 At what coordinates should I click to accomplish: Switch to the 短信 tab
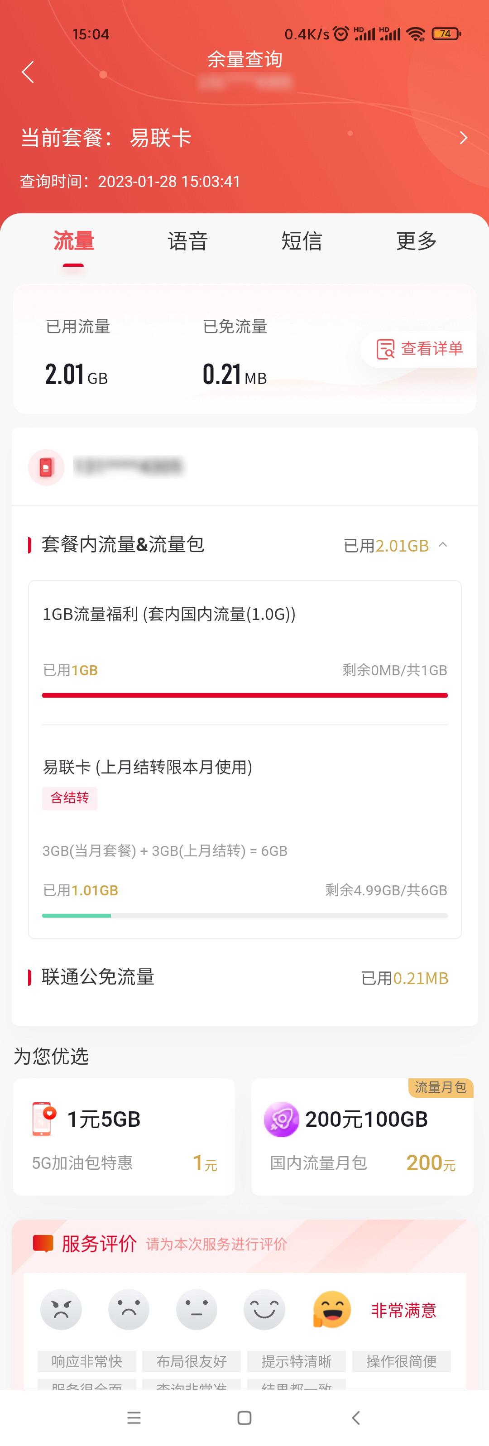pos(302,241)
